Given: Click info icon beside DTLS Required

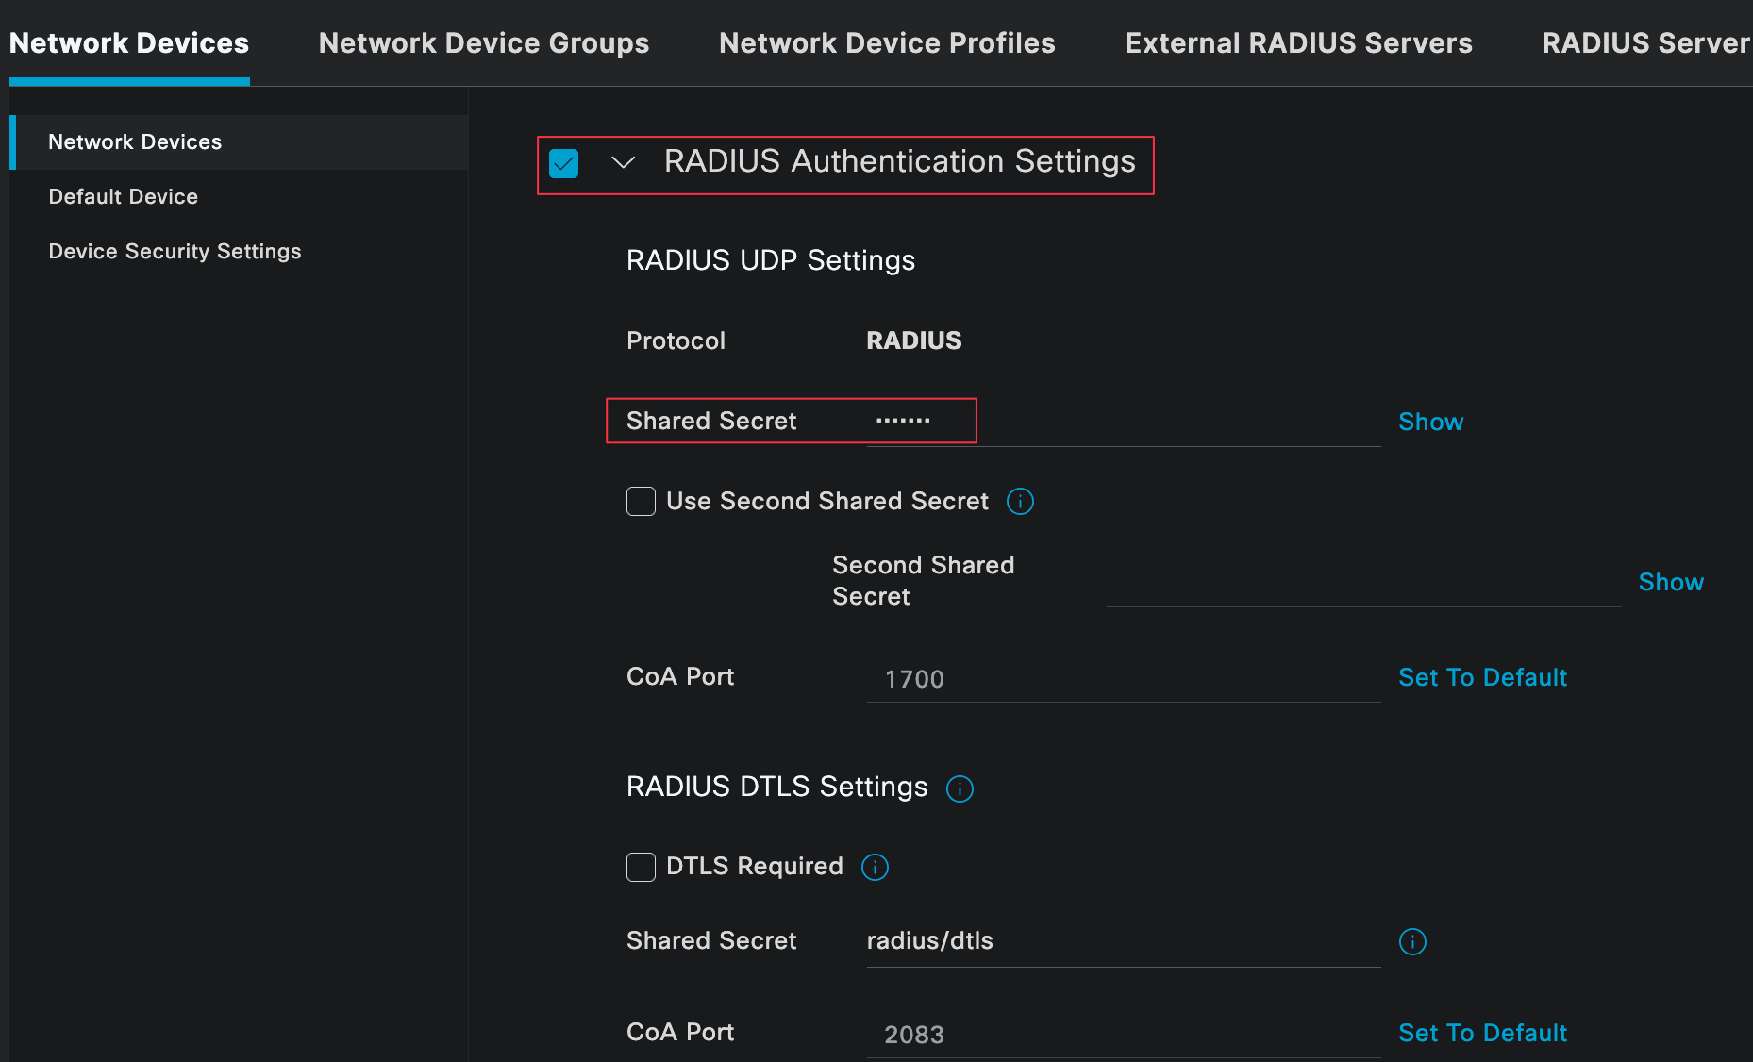Looking at the screenshot, I should pyautogui.click(x=875, y=867).
